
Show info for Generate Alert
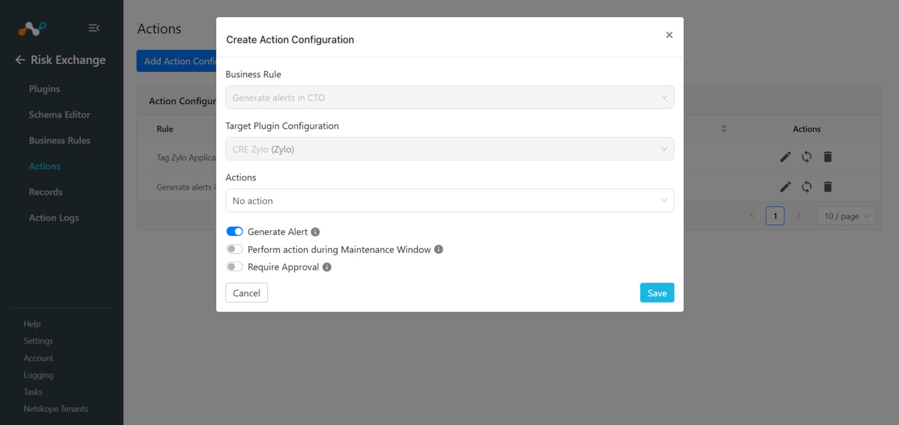click(x=316, y=232)
